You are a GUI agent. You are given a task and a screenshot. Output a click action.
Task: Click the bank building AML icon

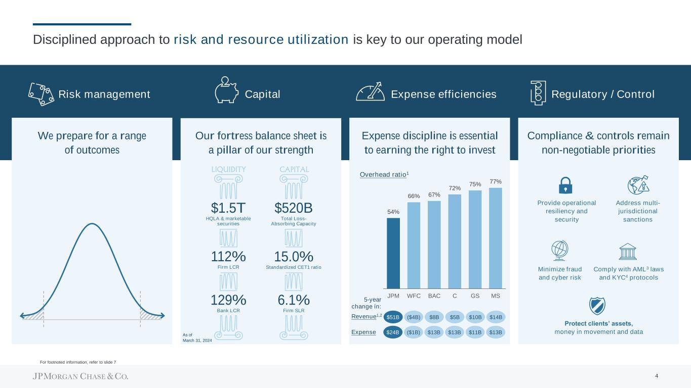628,251
